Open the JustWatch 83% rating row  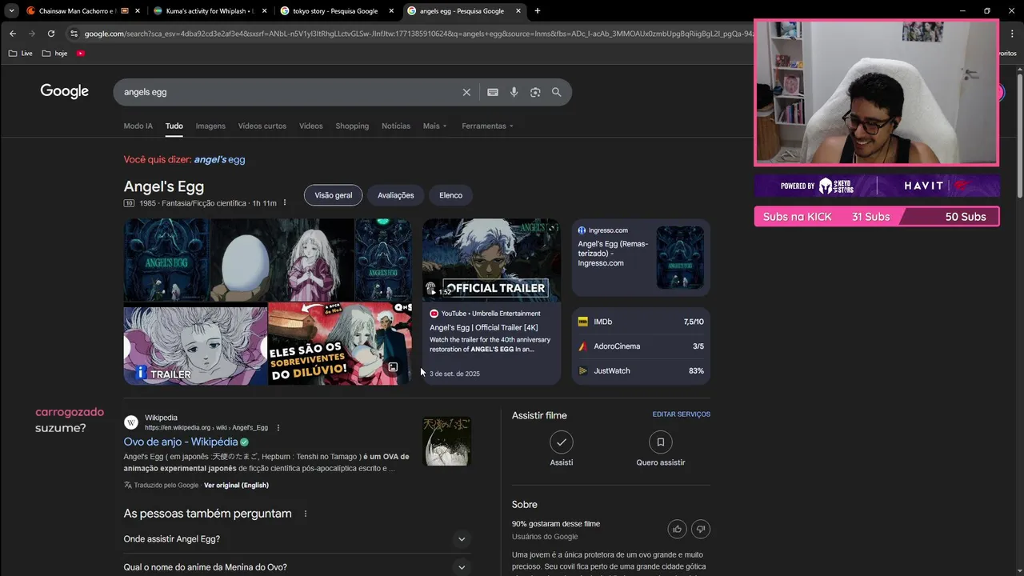[x=641, y=371]
